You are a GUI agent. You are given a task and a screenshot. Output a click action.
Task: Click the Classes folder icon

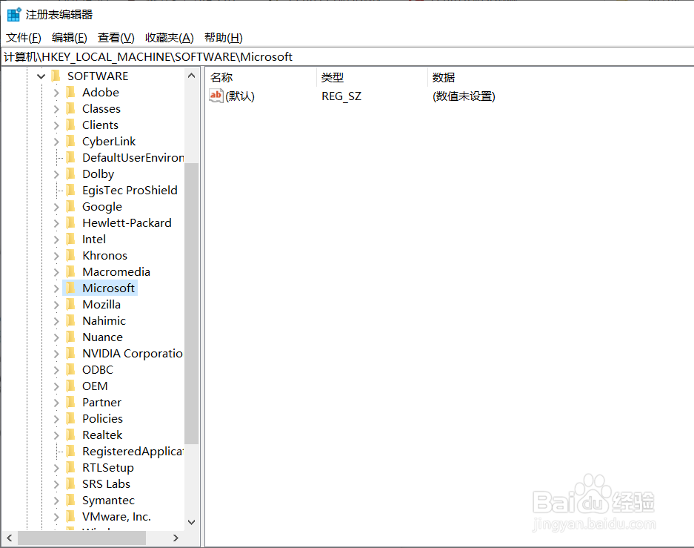70,108
